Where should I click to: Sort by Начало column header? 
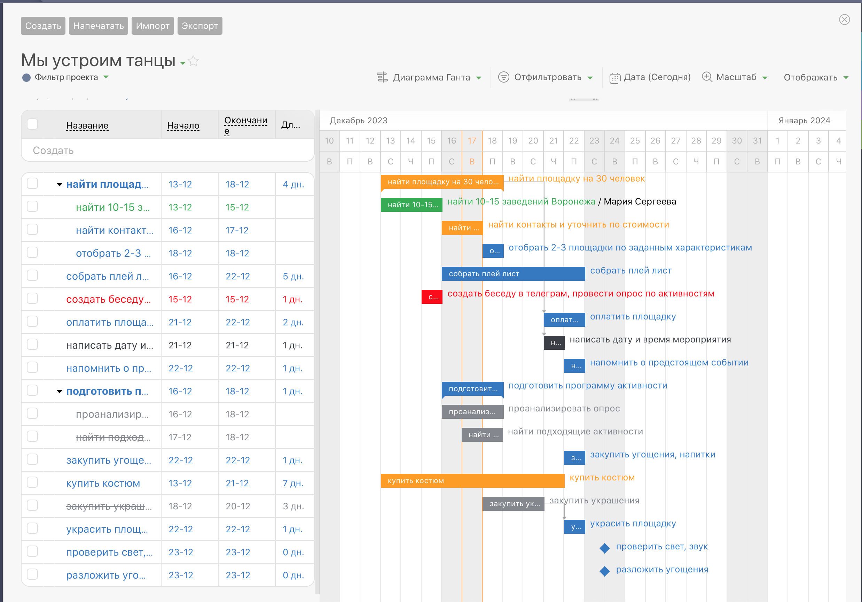pyautogui.click(x=183, y=125)
